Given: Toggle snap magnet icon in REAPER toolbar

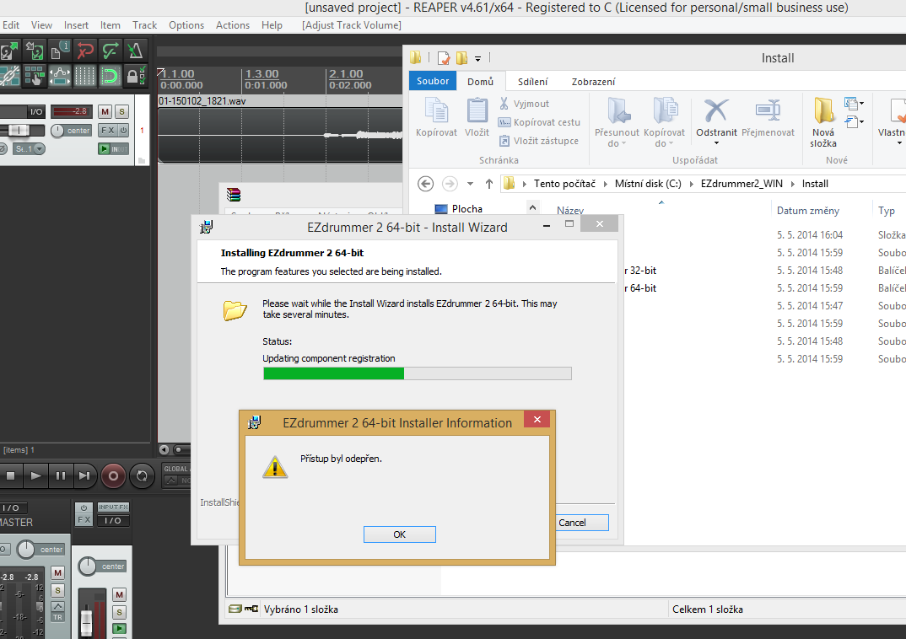Looking at the screenshot, I should click(x=110, y=76).
